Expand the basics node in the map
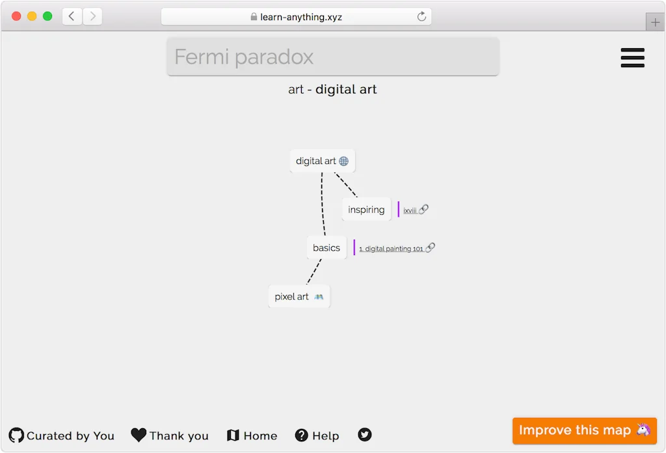666x453 pixels. [326, 247]
